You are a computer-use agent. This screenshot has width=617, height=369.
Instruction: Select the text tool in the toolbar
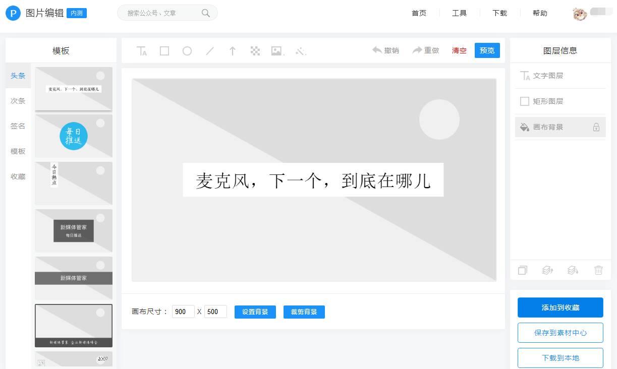coord(142,50)
